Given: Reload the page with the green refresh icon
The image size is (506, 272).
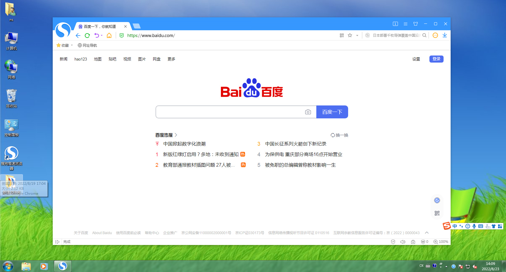Looking at the screenshot, I should 87,36.
